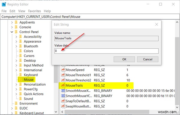Select the MouseSpeed value name
This screenshot has width=180, height=115.
coord(75,70)
